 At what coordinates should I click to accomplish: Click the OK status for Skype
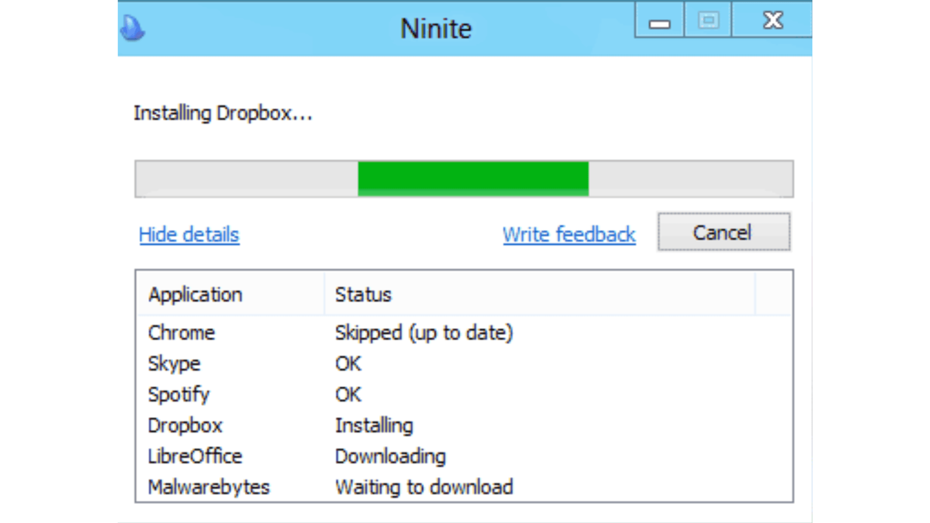[x=348, y=364]
